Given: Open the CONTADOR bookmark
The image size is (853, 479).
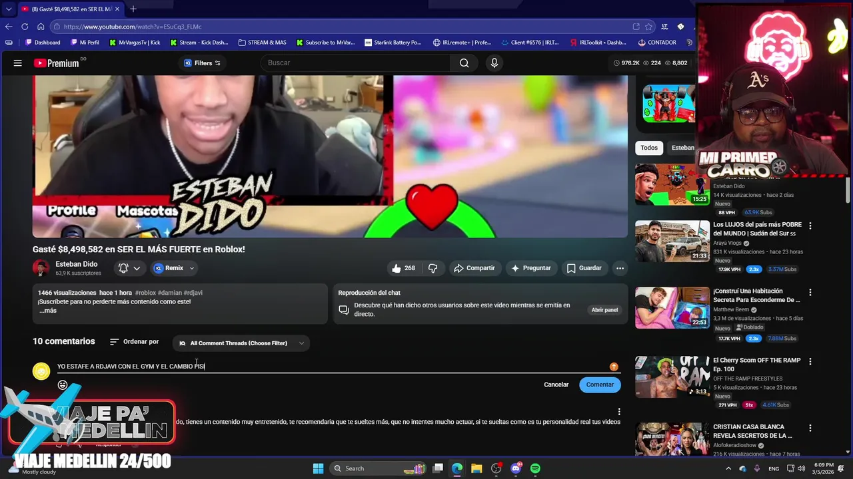Looking at the screenshot, I should coord(656,43).
